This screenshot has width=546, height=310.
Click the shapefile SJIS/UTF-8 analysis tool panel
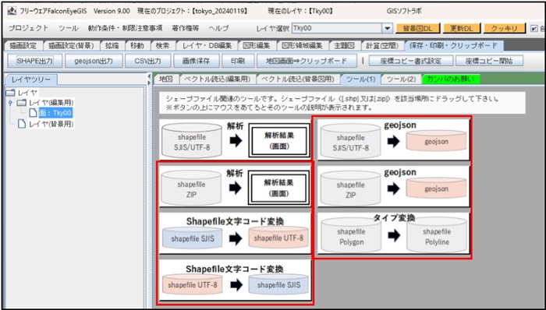tap(235, 139)
